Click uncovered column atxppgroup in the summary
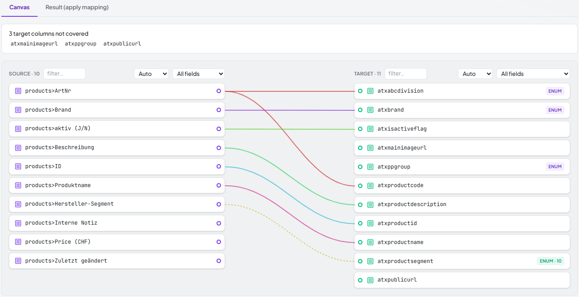Image resolution: width=579 pixels, height=297 pixels. point(80,44)
